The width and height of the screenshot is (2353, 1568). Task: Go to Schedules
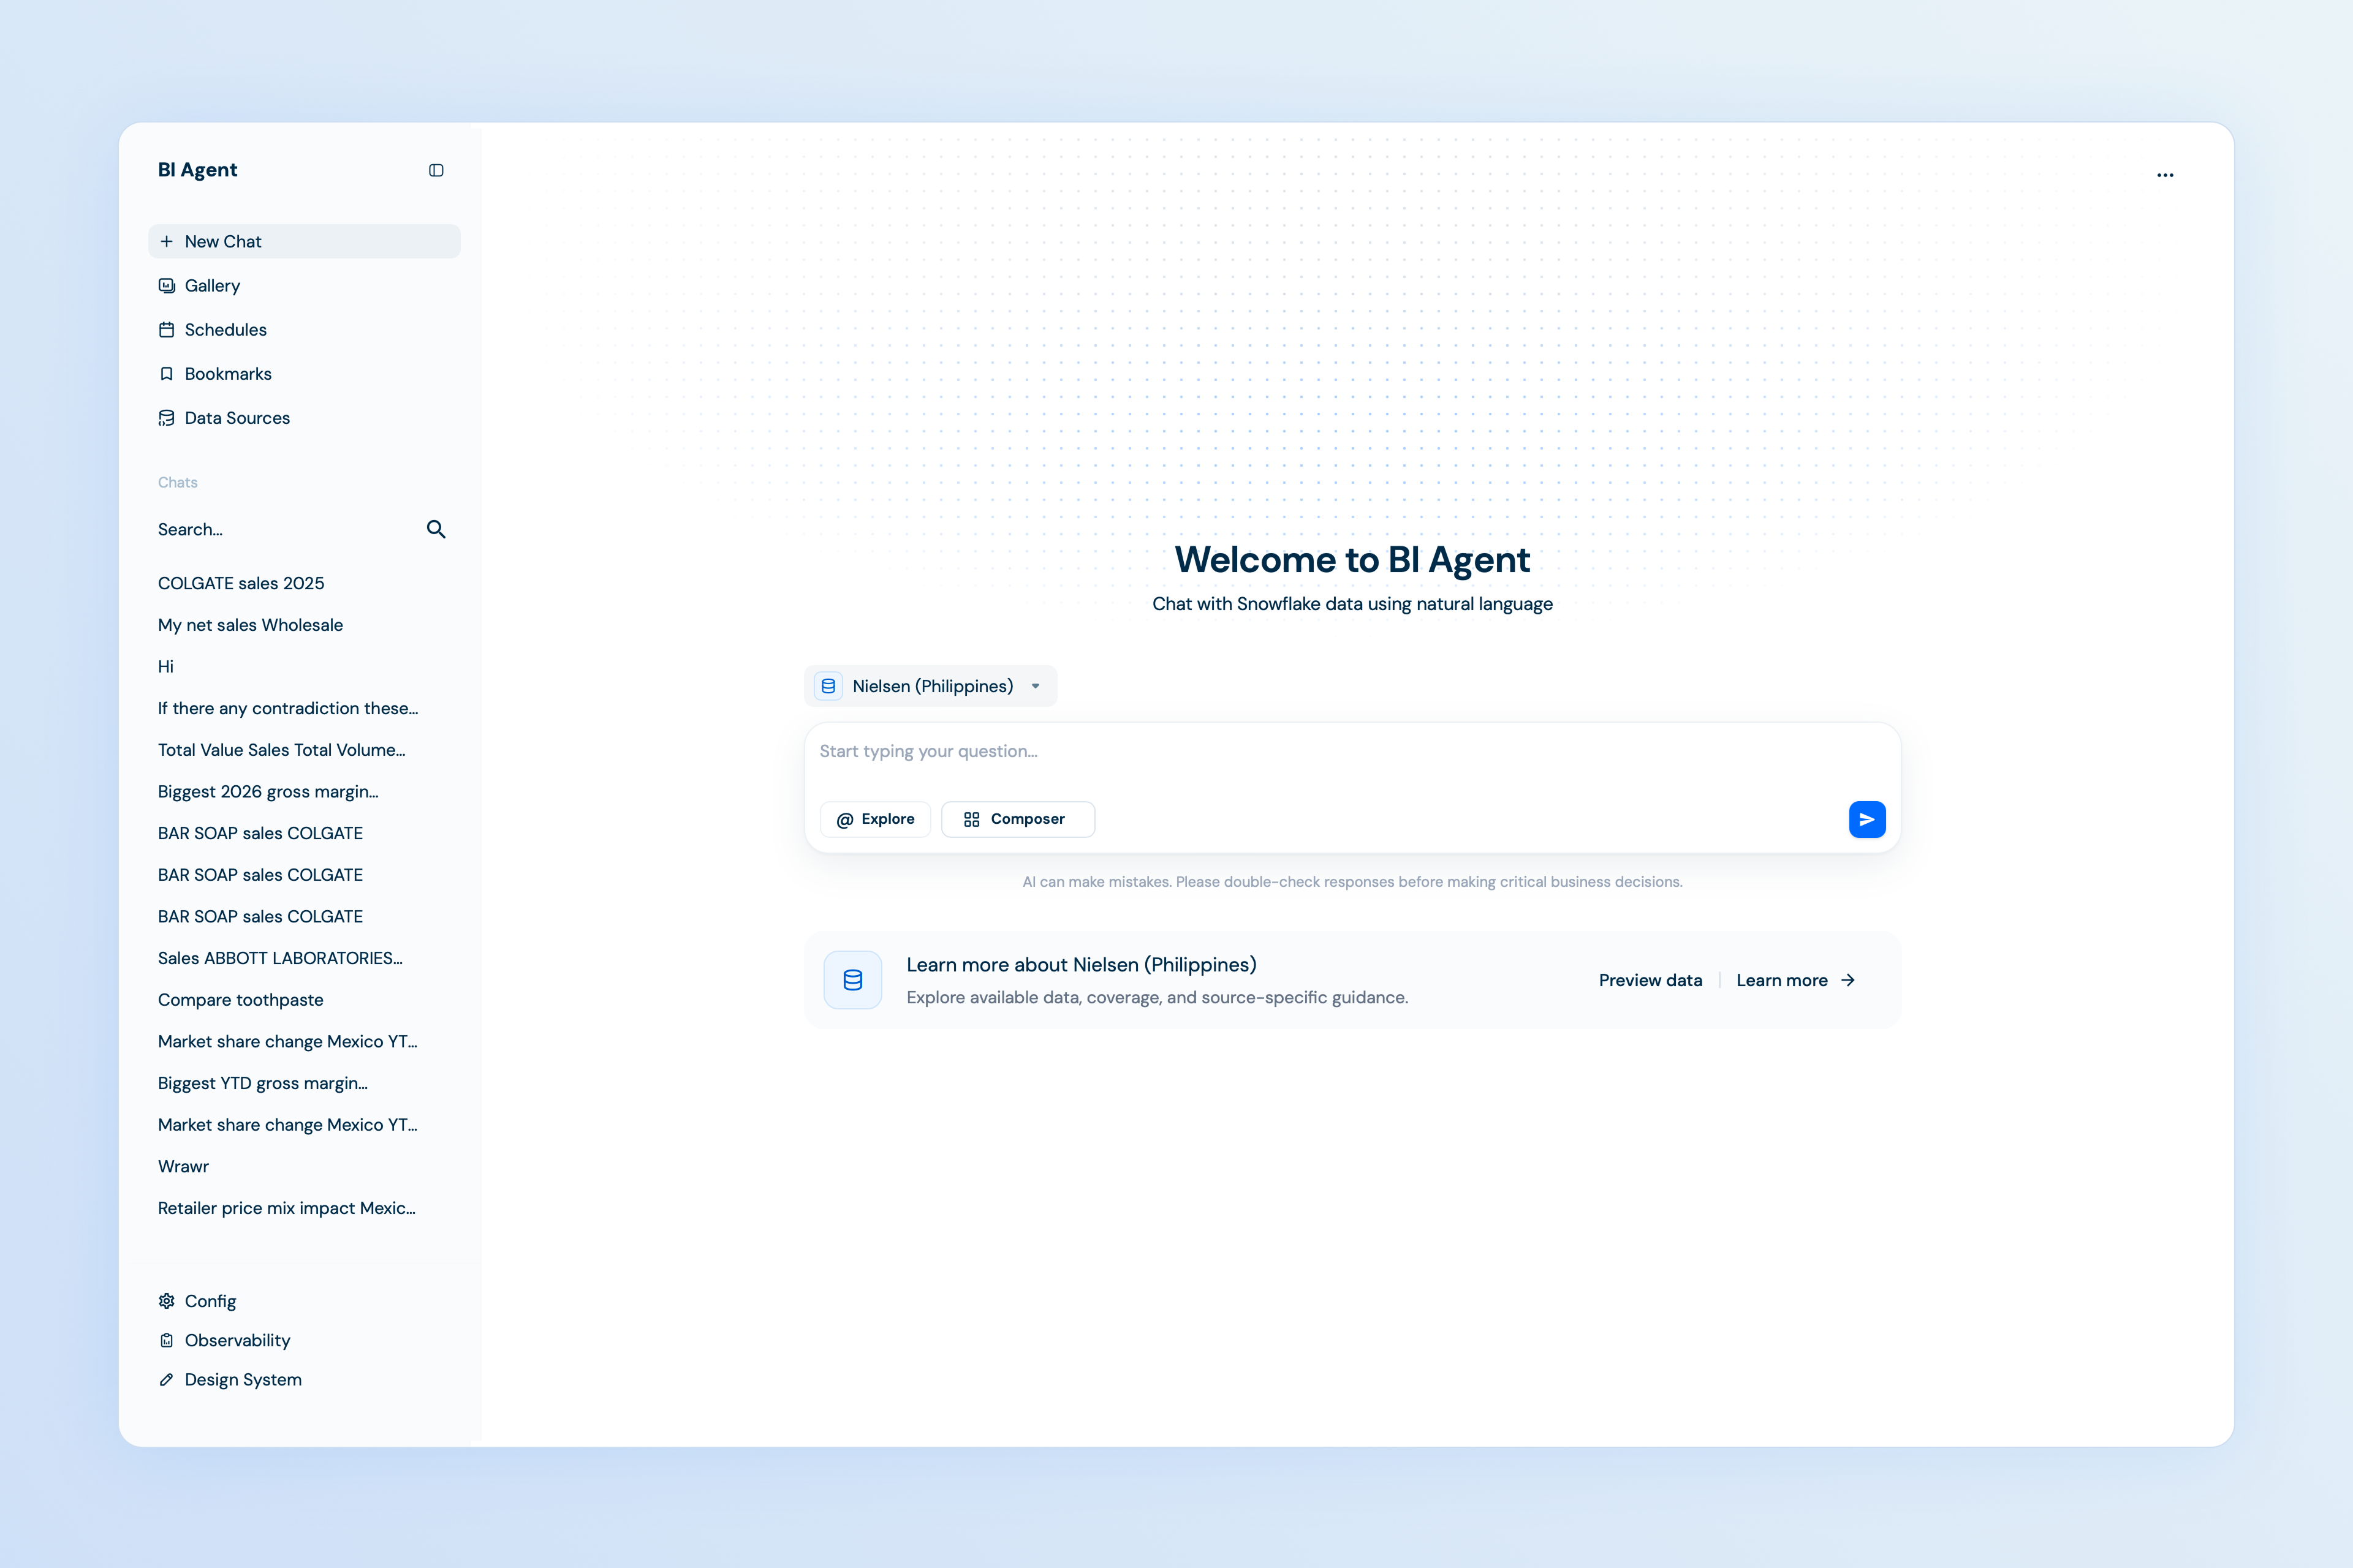click(304, 330)
